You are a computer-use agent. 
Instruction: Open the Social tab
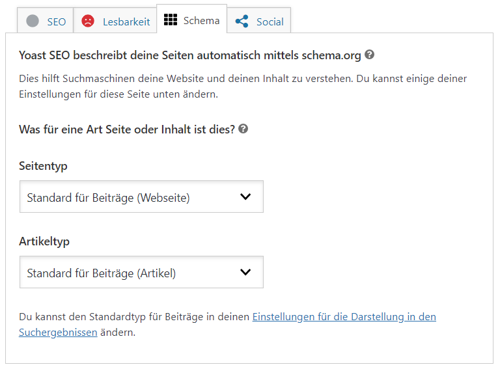point(259,20)
